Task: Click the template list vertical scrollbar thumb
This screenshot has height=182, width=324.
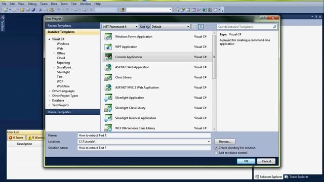Action: 214,57
